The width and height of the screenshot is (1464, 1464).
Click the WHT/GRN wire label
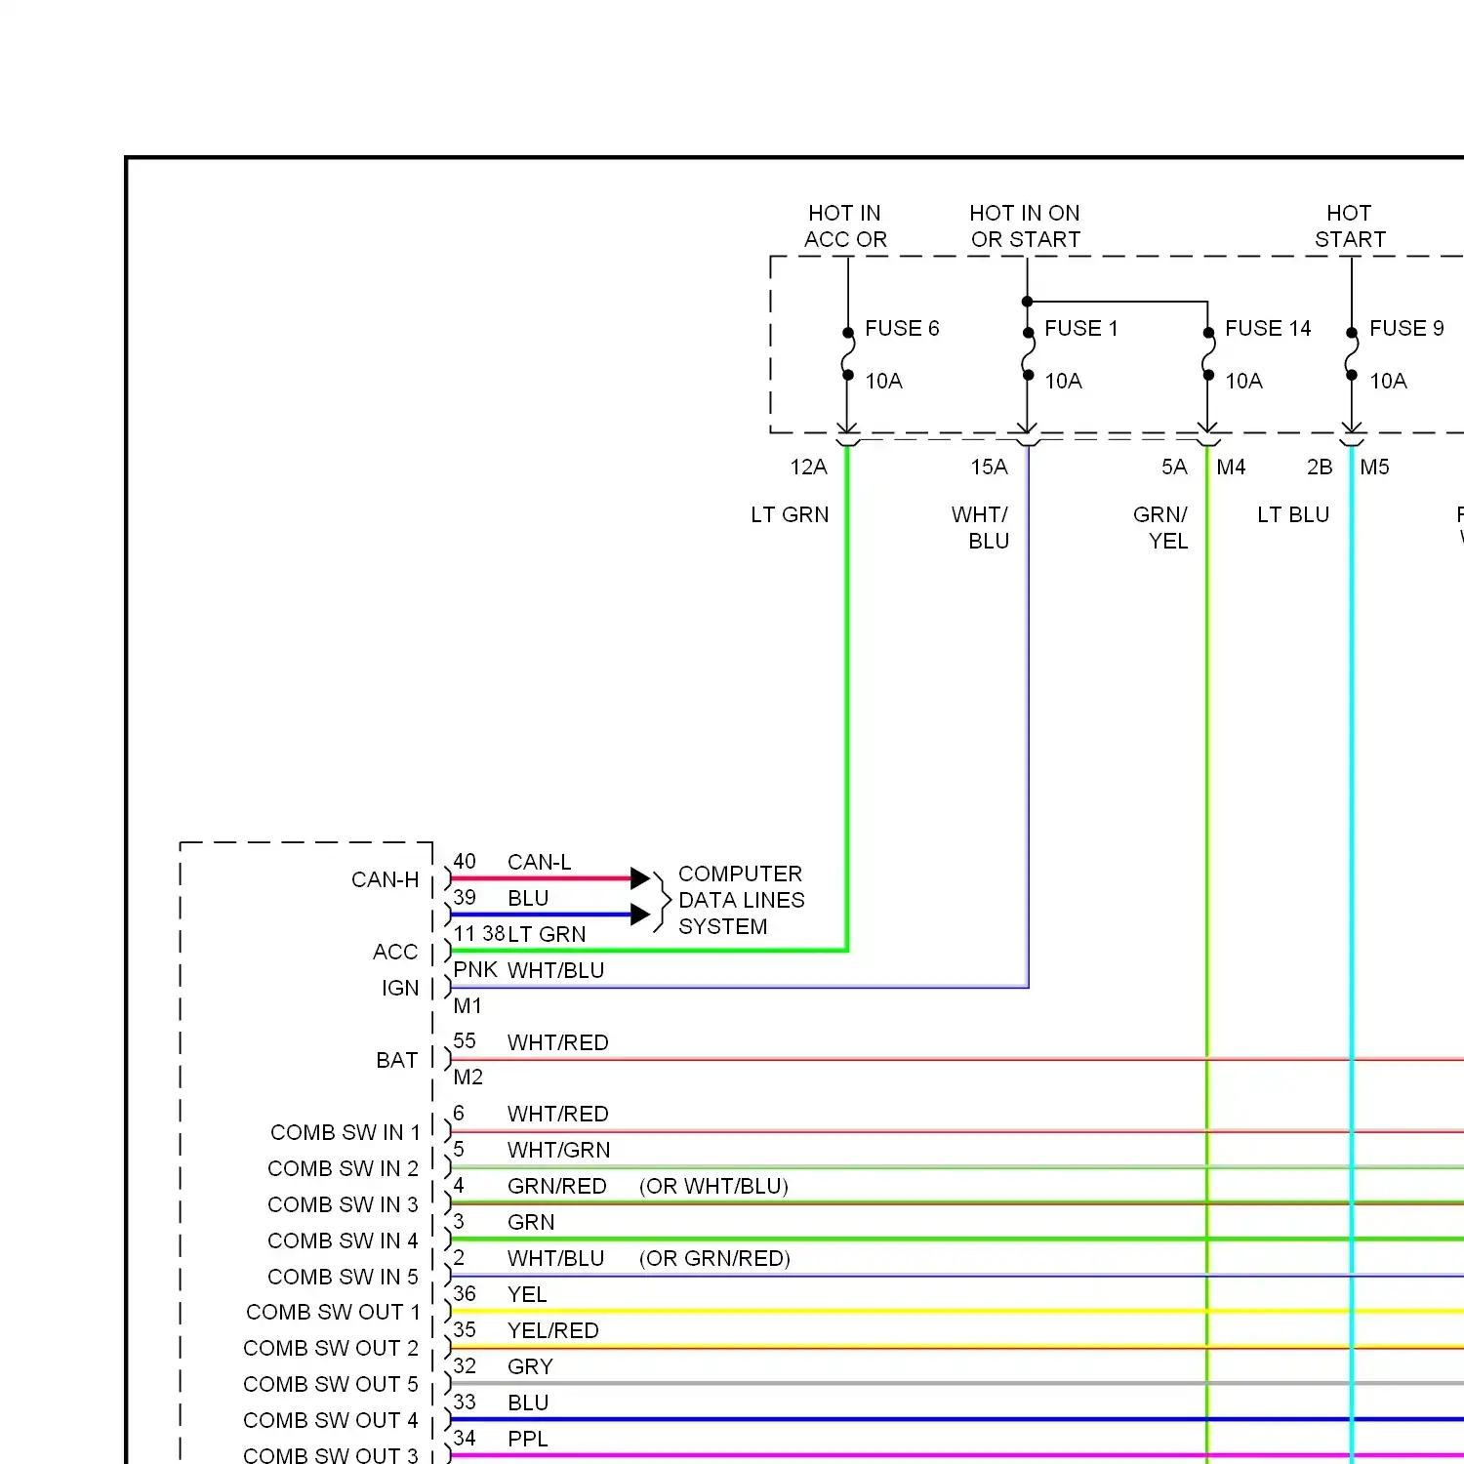(559, 1150)
